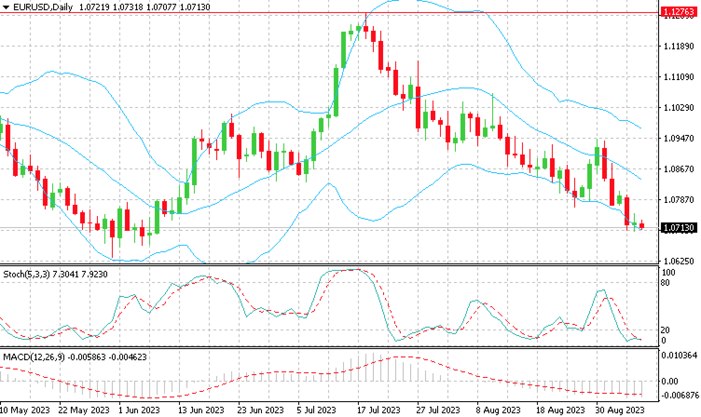Select the EURUSD,Daily chart title
701x417 pixels.
click(x=43, y=7)
